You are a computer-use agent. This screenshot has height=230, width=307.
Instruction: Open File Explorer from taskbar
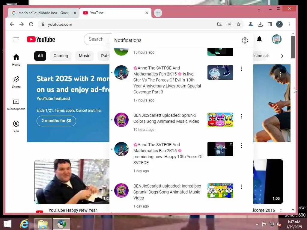click(43, 224)
